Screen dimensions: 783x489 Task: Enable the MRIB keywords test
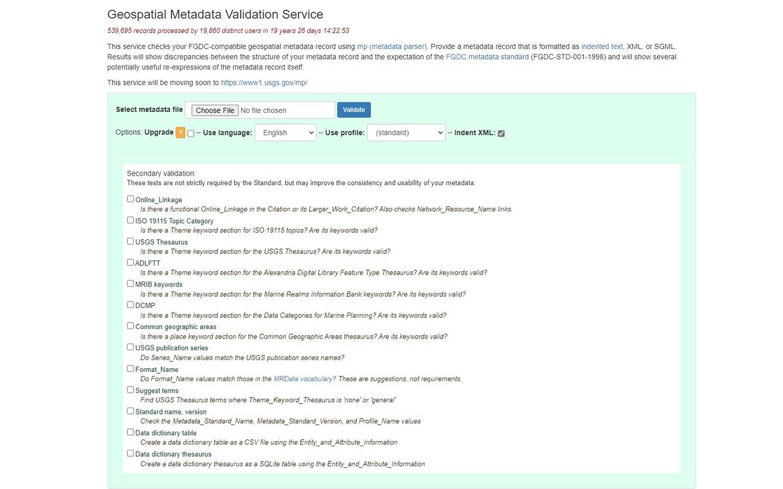(130, 283)
